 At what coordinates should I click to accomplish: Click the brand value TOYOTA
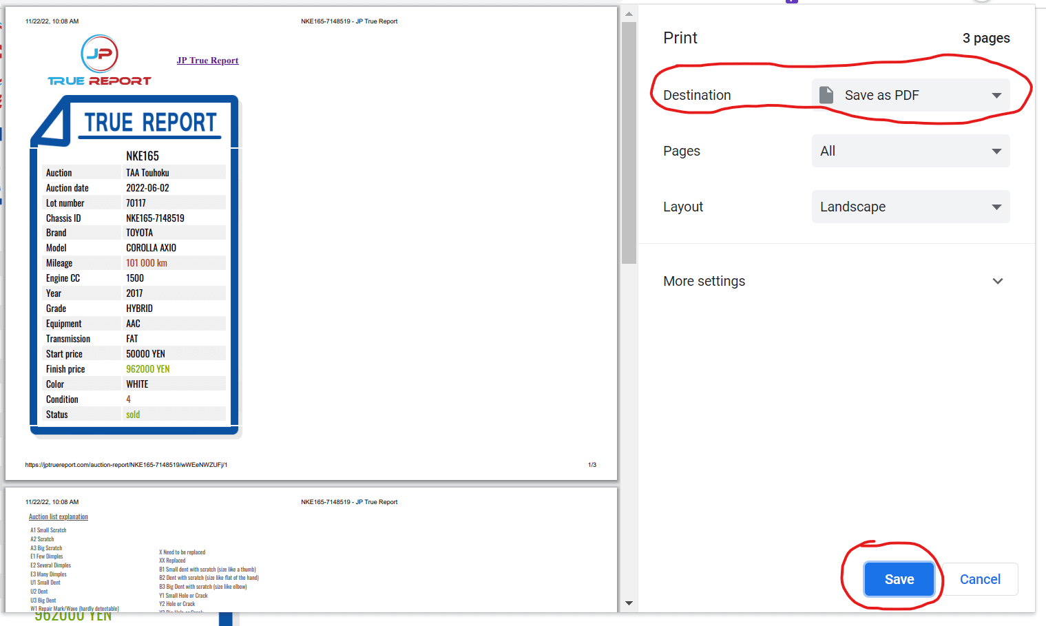click(139, 233)
